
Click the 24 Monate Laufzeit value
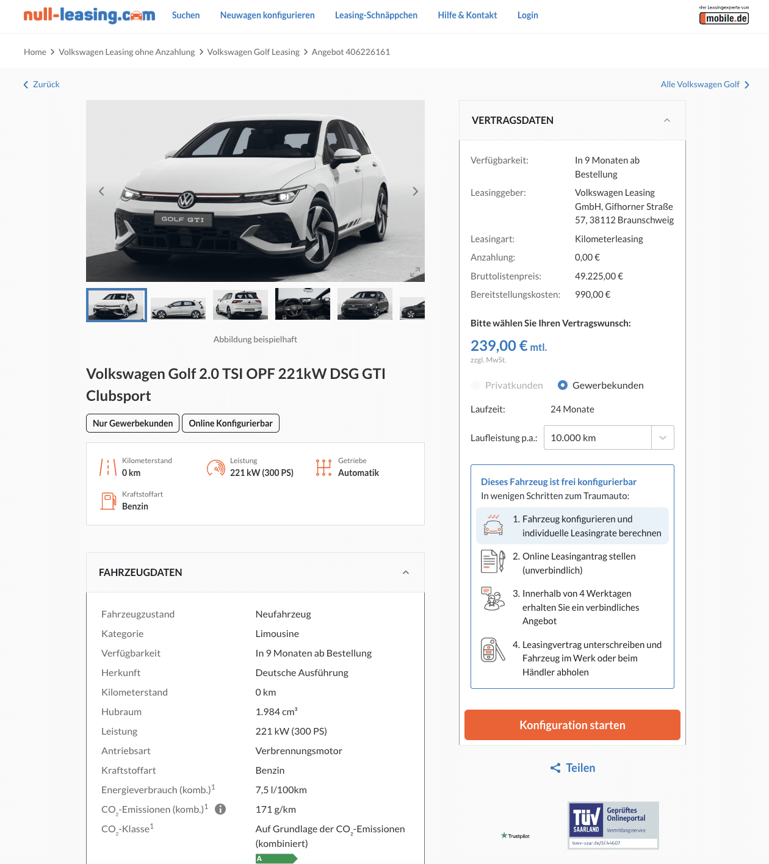click(572, 409)
